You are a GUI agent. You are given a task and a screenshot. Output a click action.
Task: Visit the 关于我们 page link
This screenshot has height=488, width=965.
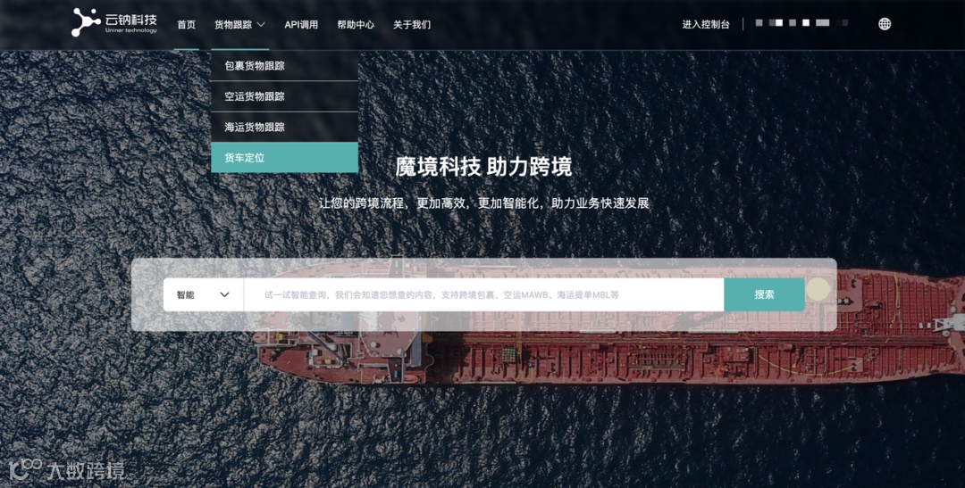pyautogui.click(x=412, y=25)
